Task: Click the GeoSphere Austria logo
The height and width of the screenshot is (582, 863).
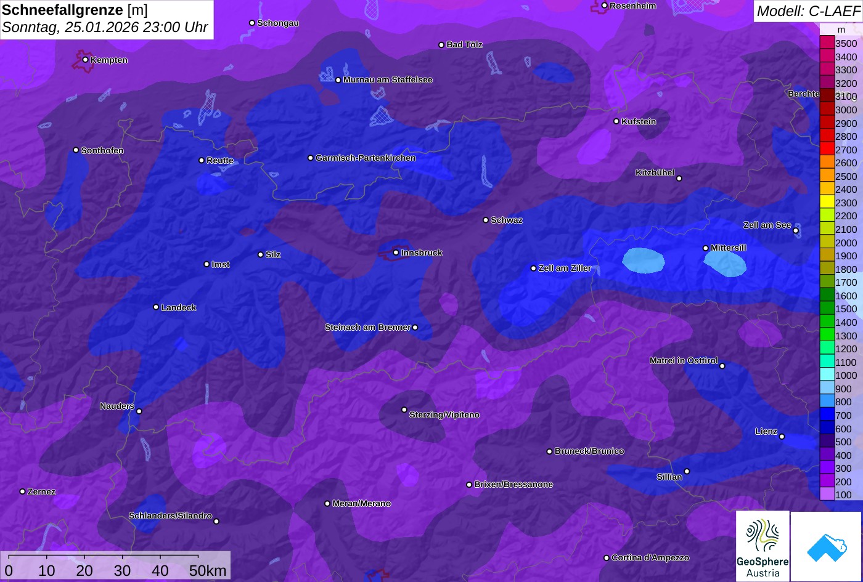Action: pos(763,546)
